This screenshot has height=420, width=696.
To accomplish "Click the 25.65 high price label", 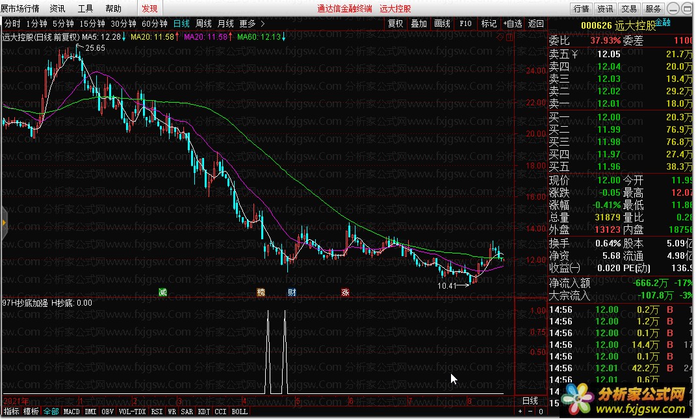I will 95,48.
